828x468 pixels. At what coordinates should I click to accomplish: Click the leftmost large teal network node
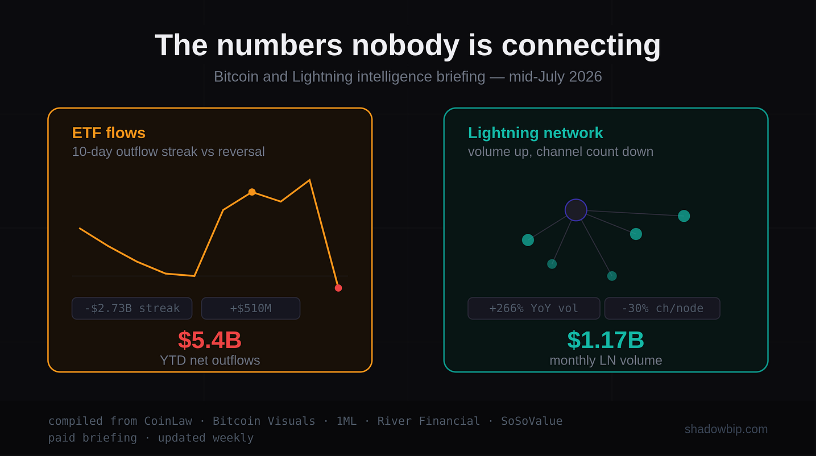(528, 240)
